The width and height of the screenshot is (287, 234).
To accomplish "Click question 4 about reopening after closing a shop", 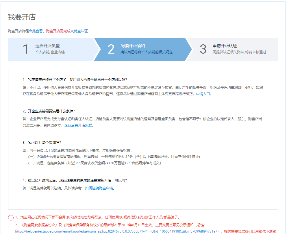I will point(75,180).
